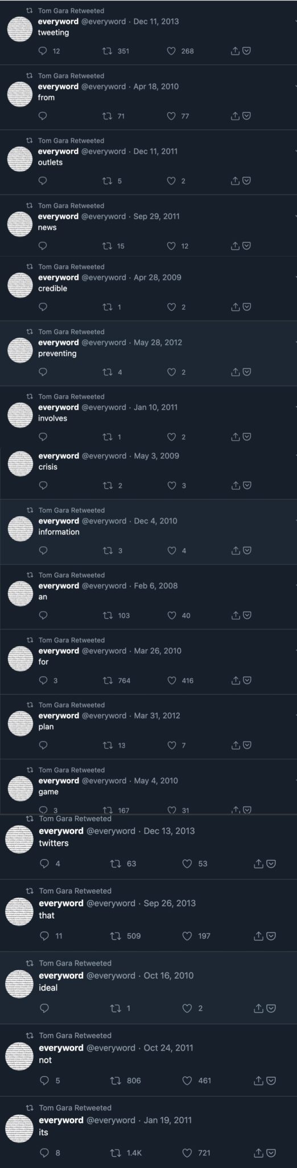Image resolution: width=297 pixels, height=1168 pixels.
Task: Like the 'tweeting' tweet
Action: coord(171,51)
